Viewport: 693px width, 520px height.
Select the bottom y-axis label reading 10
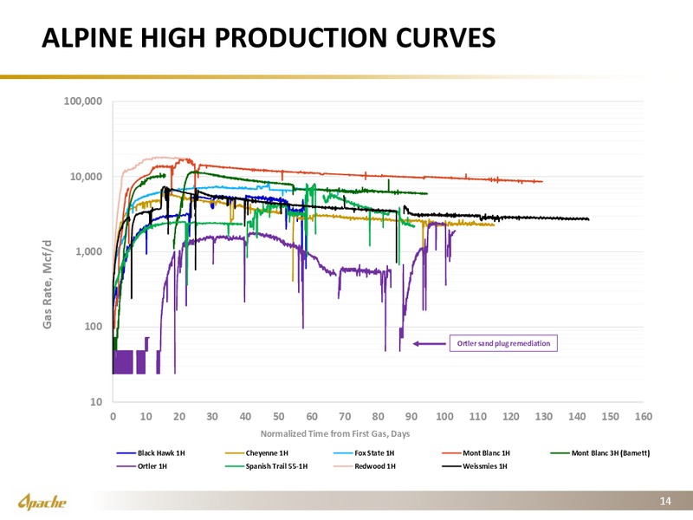click(96, 402)
